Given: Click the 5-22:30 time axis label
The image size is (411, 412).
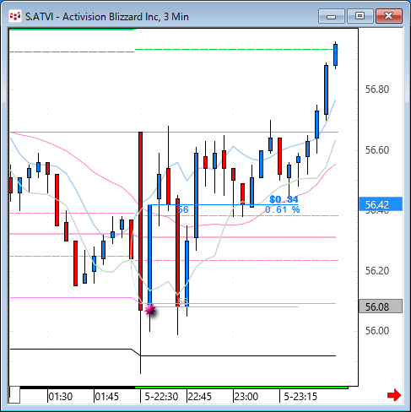Looking at the screenshot, I should 161,397.
